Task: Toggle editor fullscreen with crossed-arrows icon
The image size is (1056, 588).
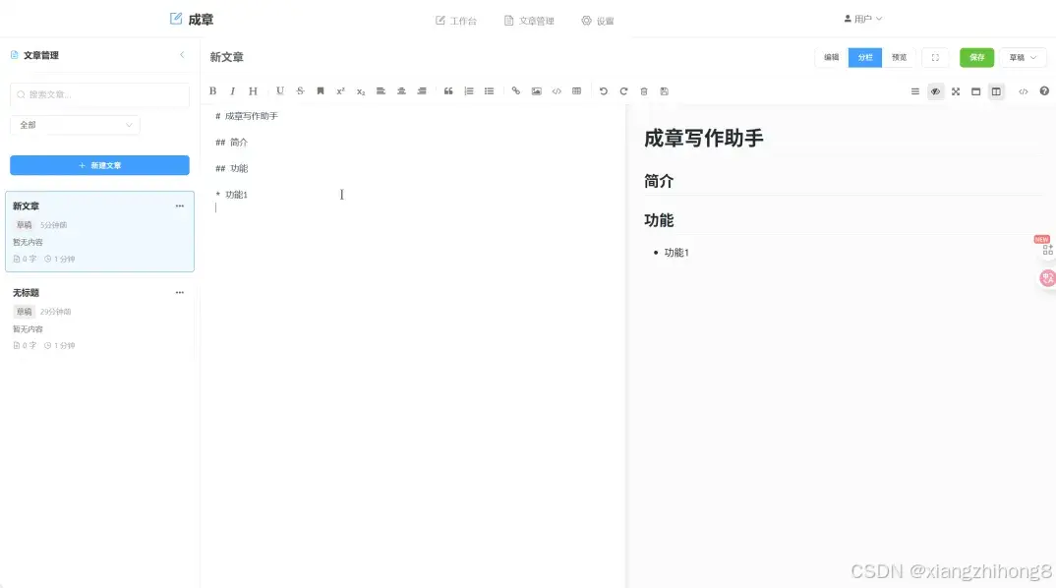Action: click(956, 91)
